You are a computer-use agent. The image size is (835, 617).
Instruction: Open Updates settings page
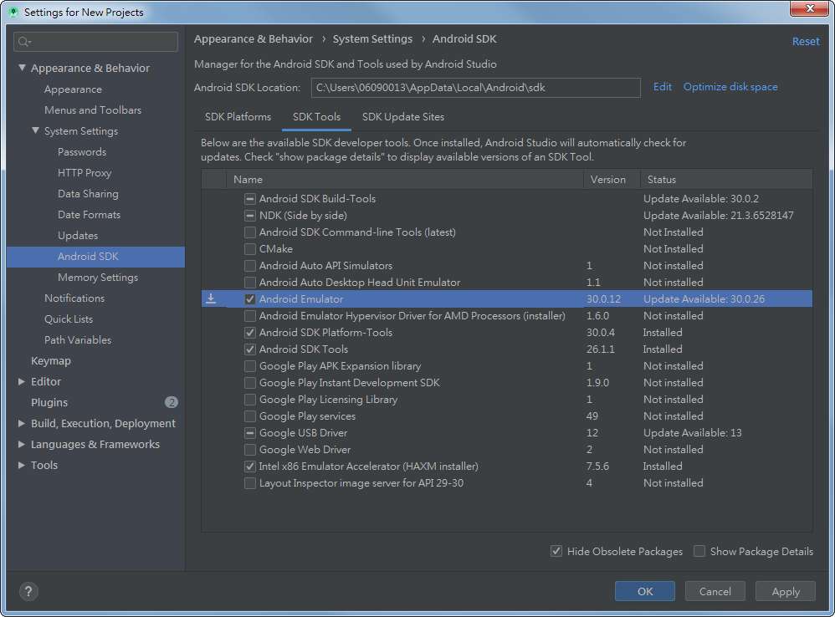pyautogui.click(x=78, y=235)
